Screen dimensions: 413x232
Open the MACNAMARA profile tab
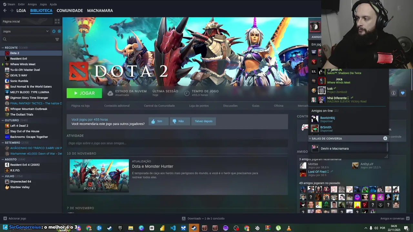click(x=100, y=11)
